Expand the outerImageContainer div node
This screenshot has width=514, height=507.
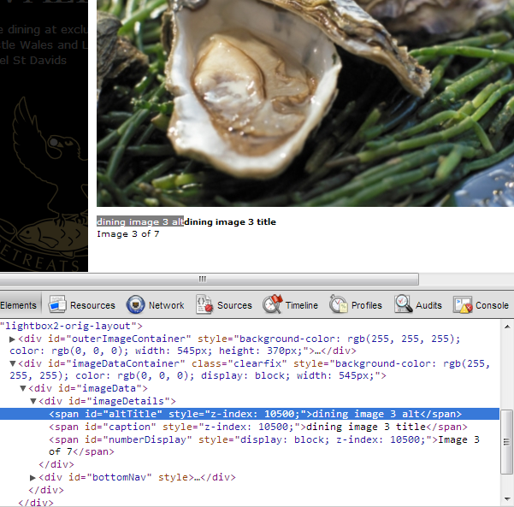(x=13, y=339)
